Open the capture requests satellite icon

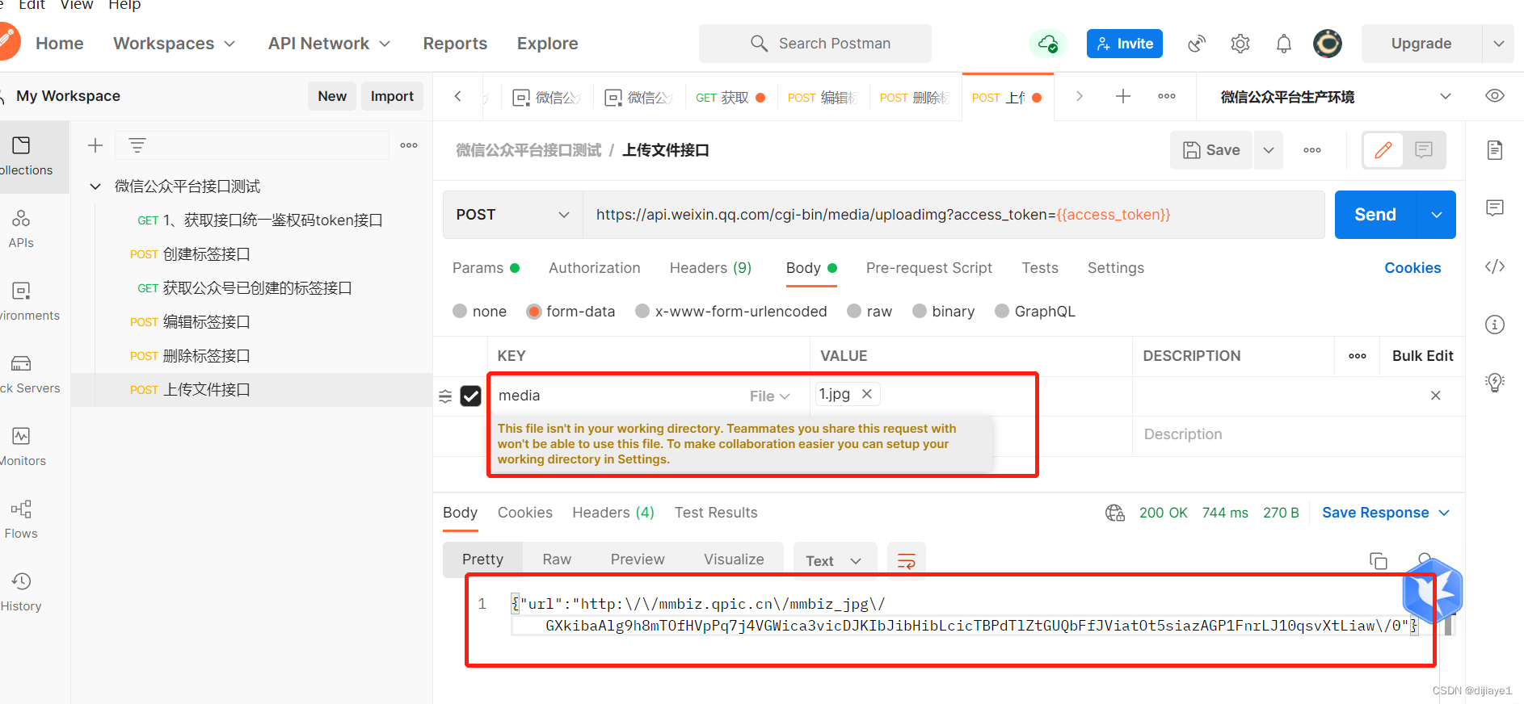click(1197, 44)
